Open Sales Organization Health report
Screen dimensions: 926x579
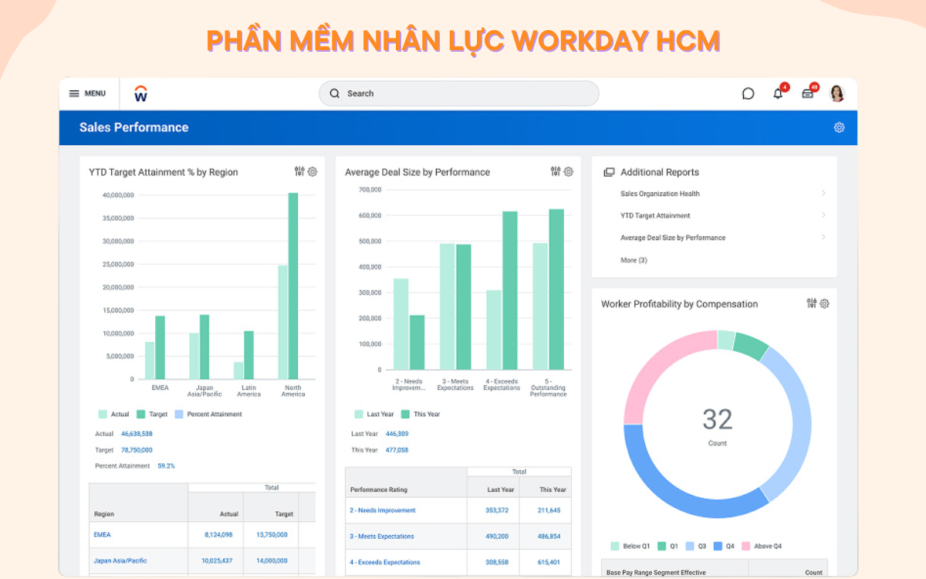660,194
